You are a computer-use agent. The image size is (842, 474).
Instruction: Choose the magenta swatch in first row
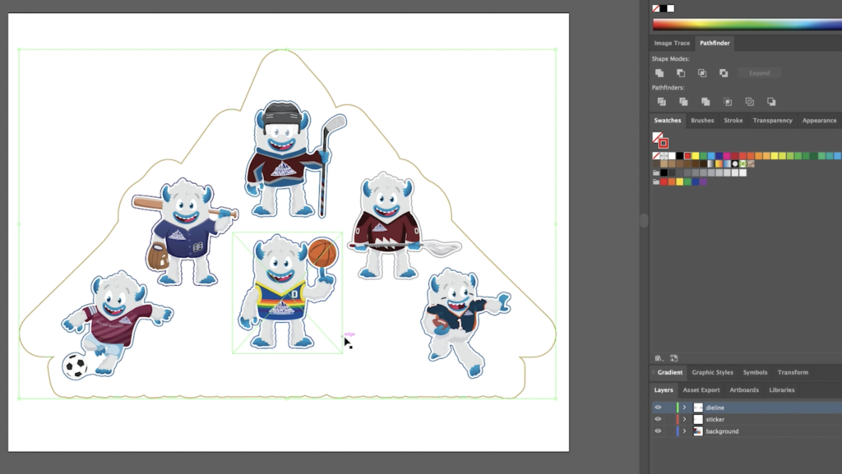[x=727, y=155]
